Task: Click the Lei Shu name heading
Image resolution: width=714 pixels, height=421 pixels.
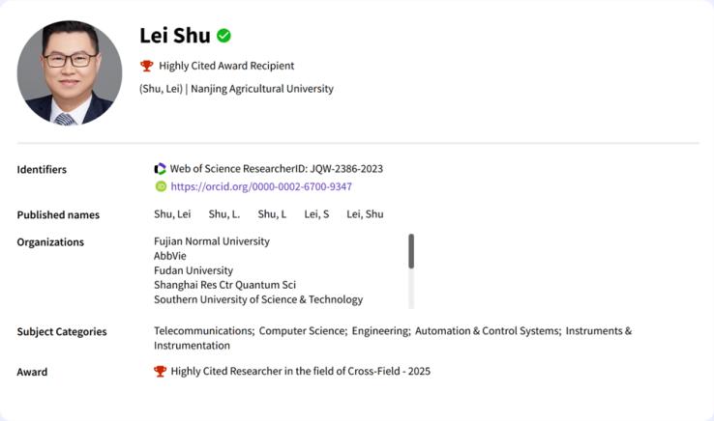Action: pos(174,36)
